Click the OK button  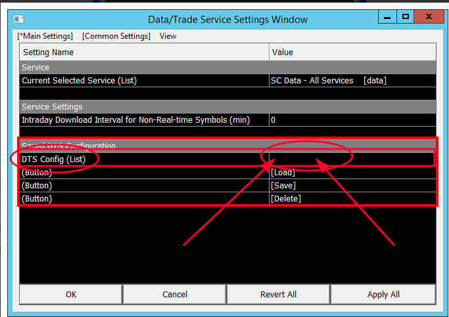pos(71,295)
